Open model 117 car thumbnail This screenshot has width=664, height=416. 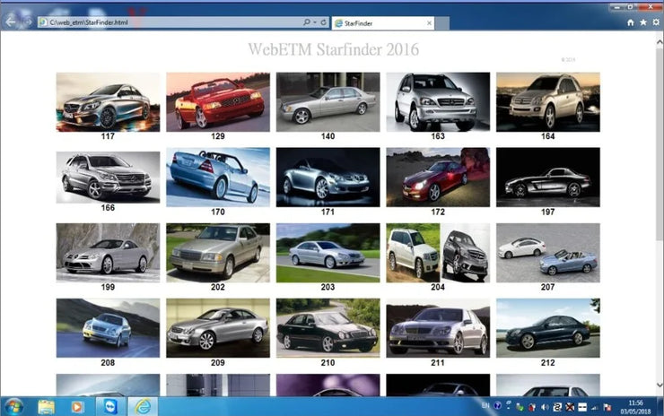point(108,101)
